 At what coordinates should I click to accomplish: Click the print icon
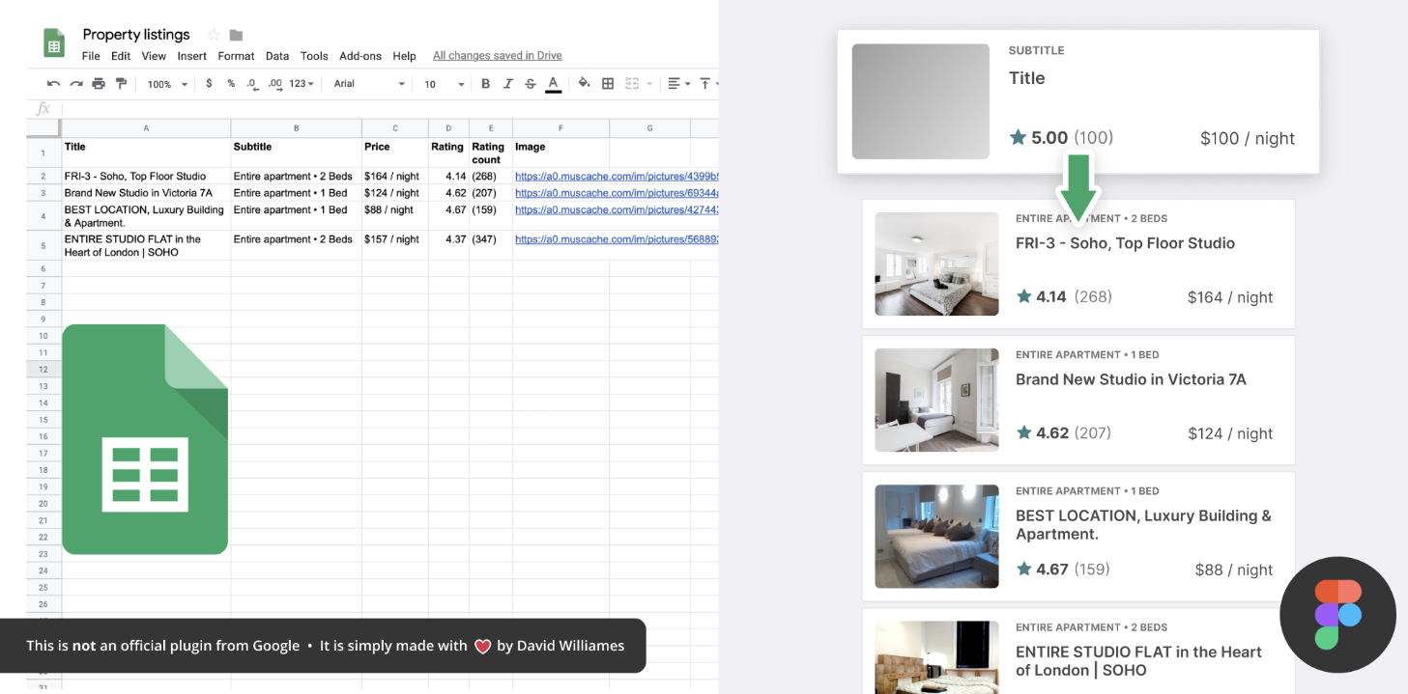(x=99, y=84)
